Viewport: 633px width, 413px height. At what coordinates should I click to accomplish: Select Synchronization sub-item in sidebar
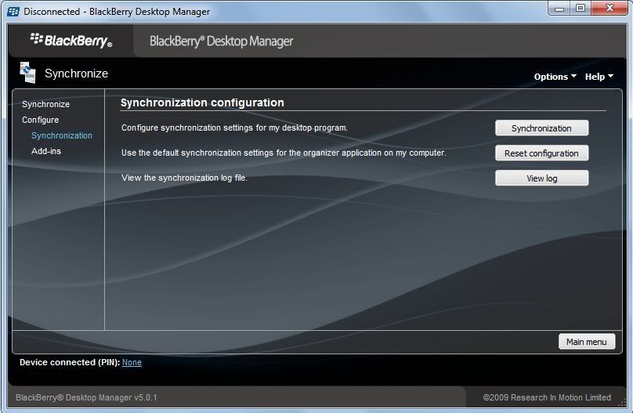tap(62, 135)
